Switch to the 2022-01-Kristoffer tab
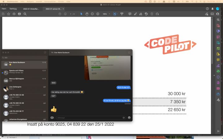The height and width of the screenshot is (139, 223). [x=31, y=9]
